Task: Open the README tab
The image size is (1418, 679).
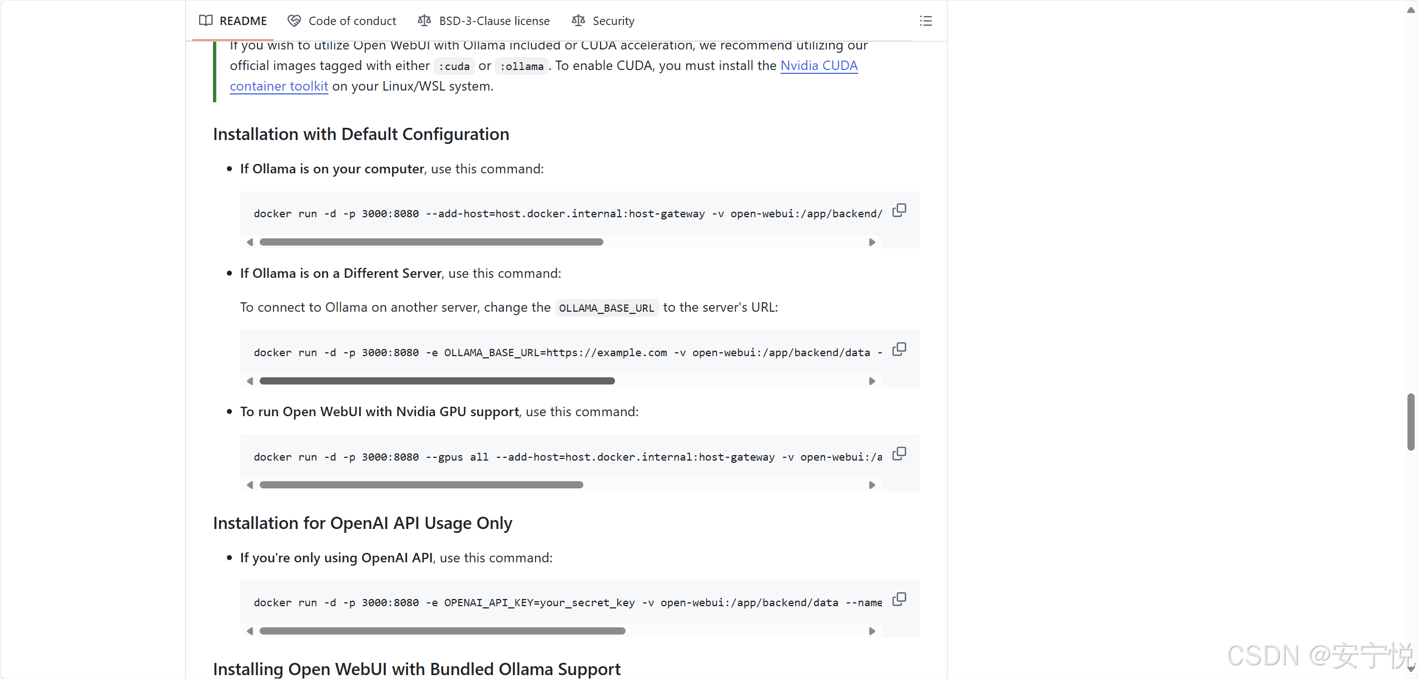Action: click(x=233, y=21)
